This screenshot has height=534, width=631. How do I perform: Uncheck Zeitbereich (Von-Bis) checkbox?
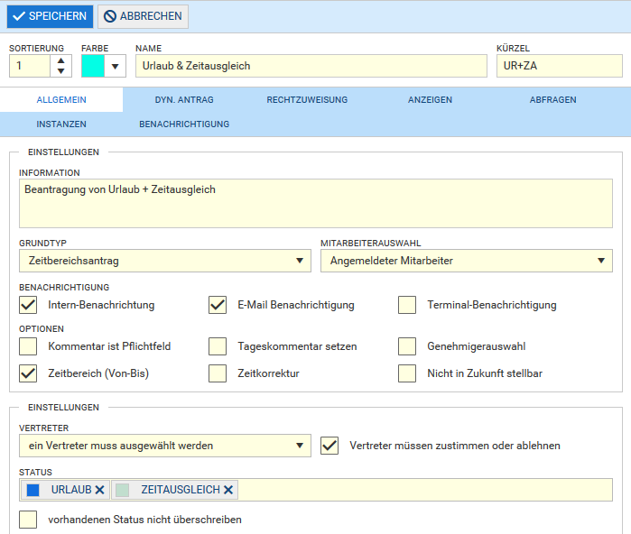point(28,373)
